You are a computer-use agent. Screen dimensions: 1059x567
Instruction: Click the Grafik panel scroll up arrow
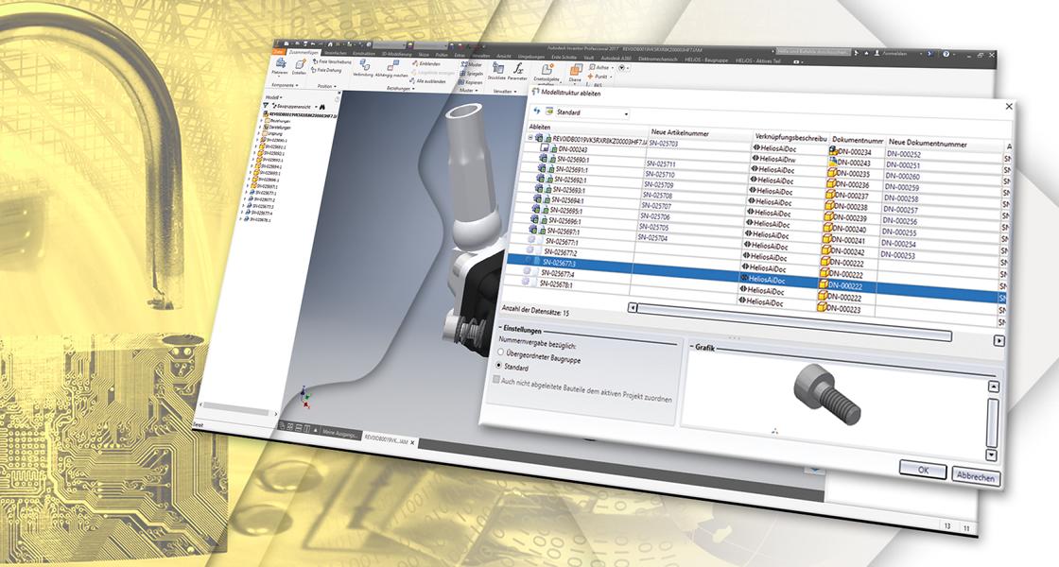coord(994,387)
